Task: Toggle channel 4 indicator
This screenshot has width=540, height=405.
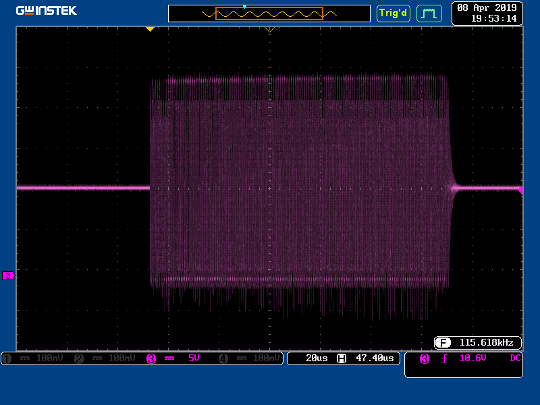Action: [223, 358]
